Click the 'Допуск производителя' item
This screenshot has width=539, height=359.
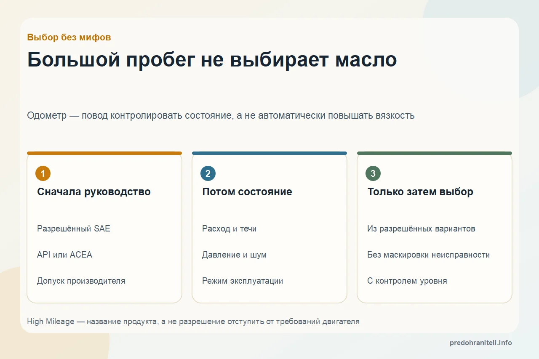click(81, 281)
